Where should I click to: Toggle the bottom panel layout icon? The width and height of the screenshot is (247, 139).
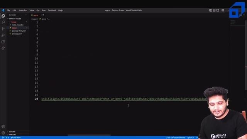coord(214,10)
